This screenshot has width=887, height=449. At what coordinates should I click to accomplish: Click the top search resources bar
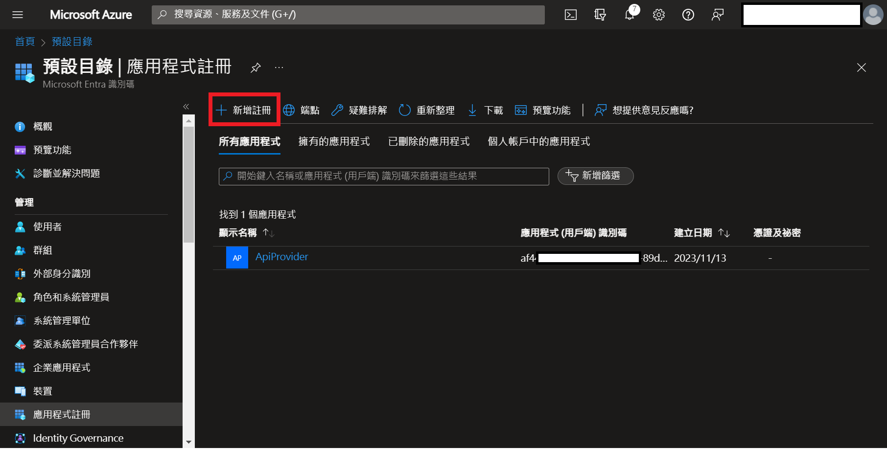click(x=348, y=15)
